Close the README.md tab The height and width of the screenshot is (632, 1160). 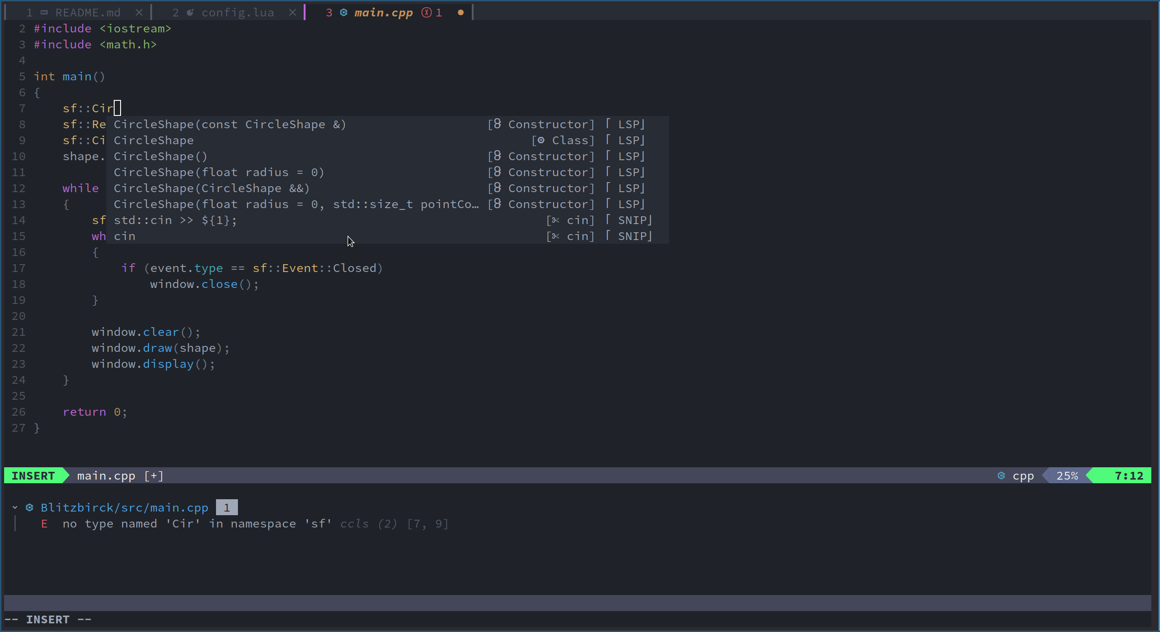pos(139,13)
